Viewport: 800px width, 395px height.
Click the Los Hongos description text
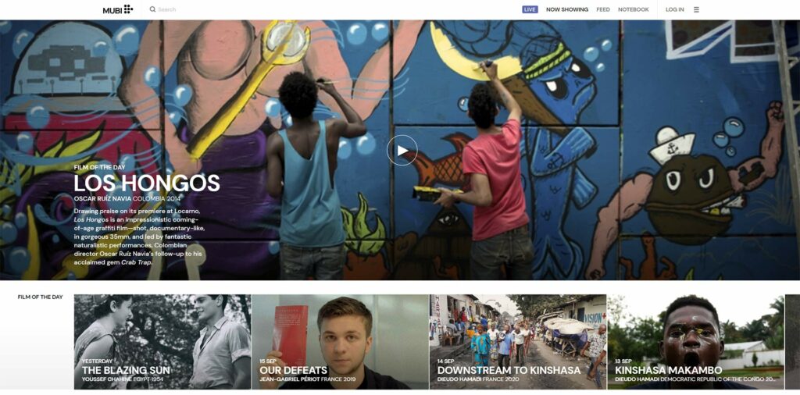coord(139,237)
